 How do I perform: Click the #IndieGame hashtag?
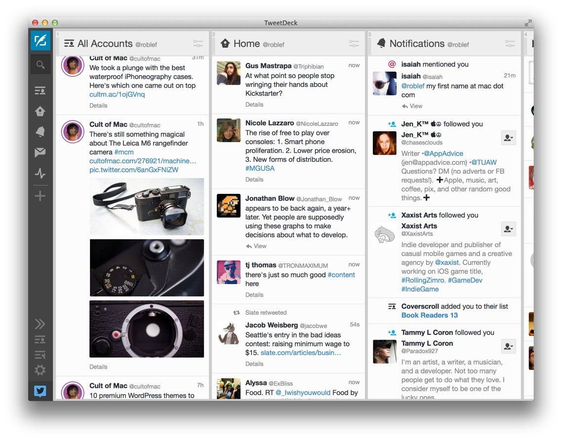click(420, 289)
